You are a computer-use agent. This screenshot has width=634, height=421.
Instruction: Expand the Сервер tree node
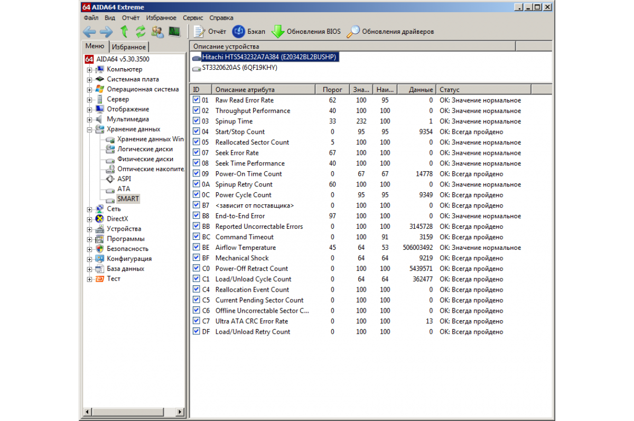(x=89, y=100)
